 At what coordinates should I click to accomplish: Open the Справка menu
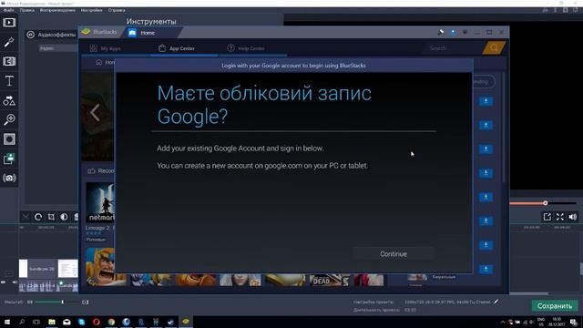click(x=117, y=10)
